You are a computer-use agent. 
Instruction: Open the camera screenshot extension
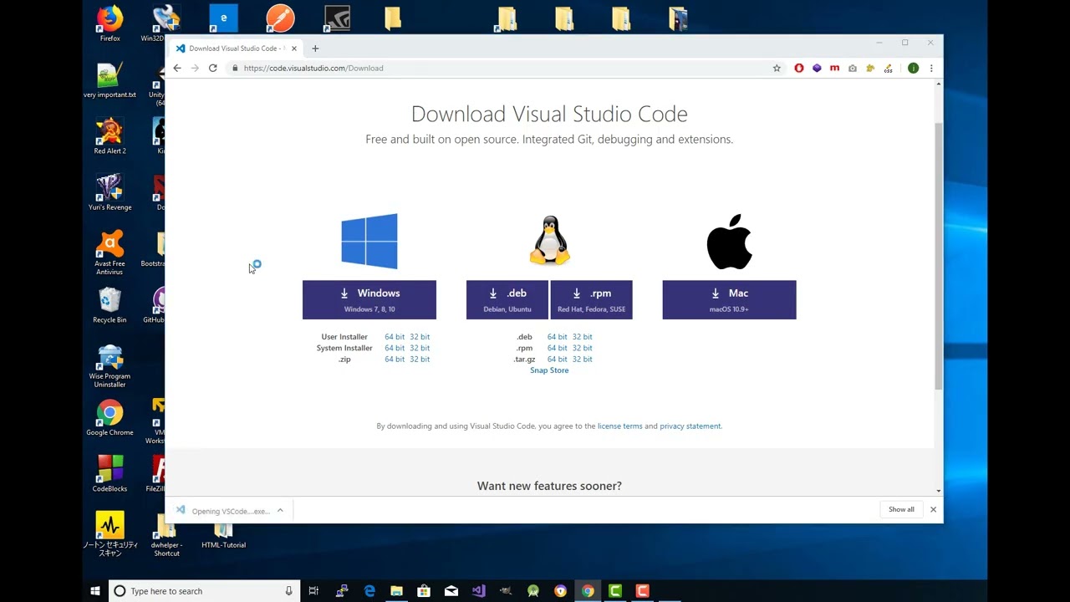(853, 68)
